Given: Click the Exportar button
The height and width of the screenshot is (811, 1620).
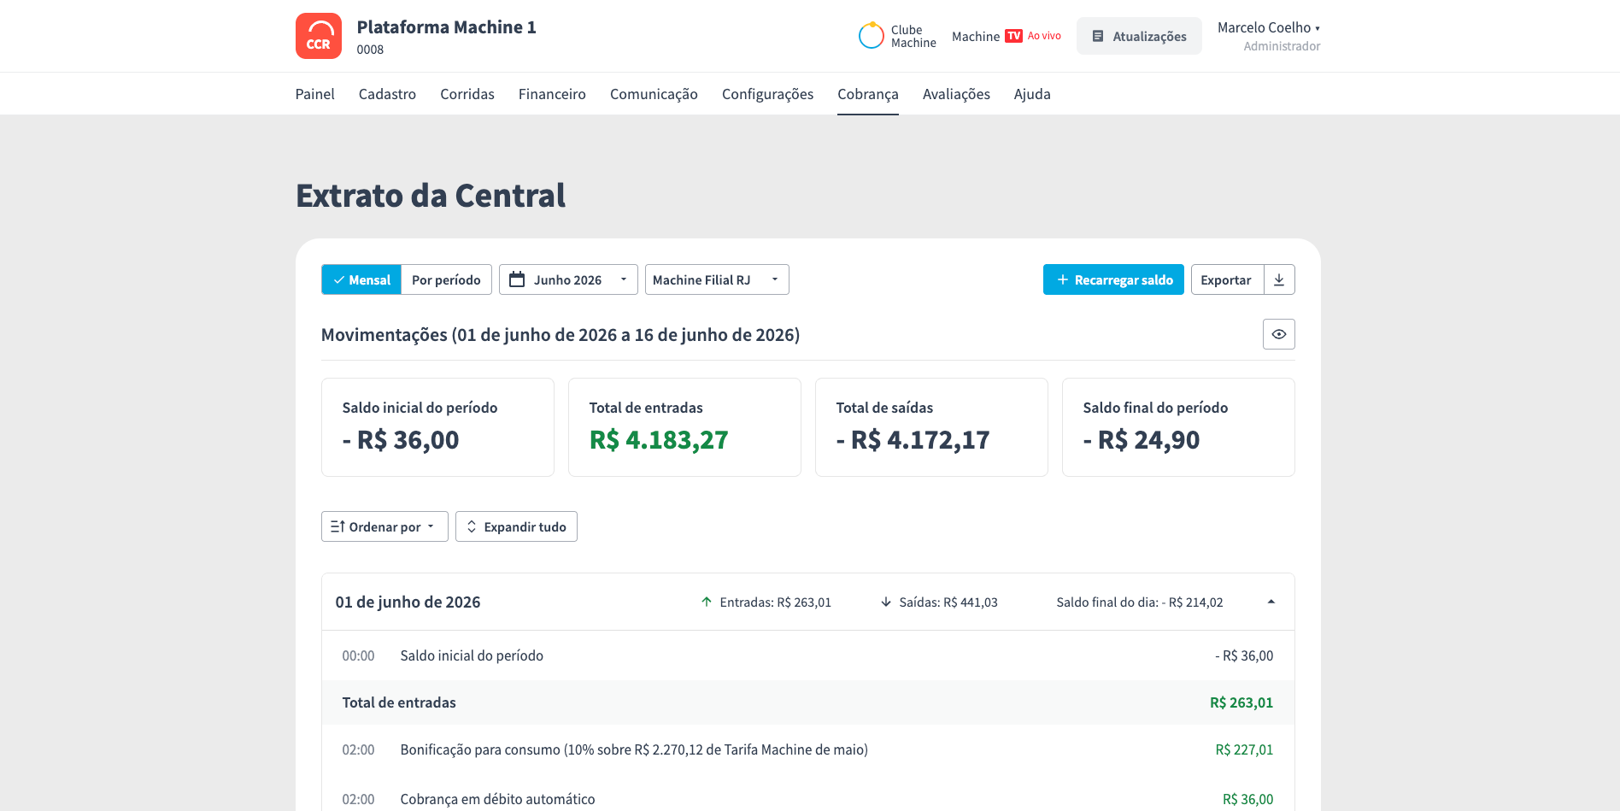Looking at the screenshot, I should (x=1226, y=279).
